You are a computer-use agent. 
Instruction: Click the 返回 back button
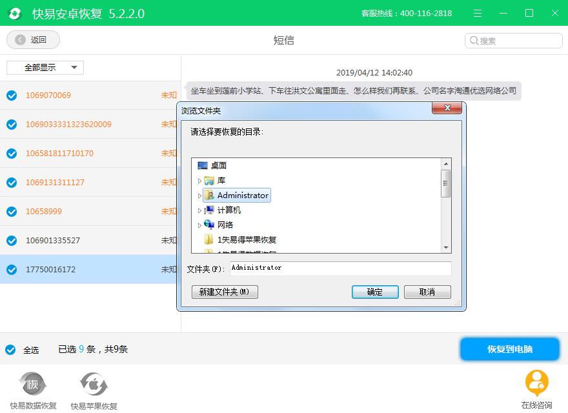(x=33, y=39)
